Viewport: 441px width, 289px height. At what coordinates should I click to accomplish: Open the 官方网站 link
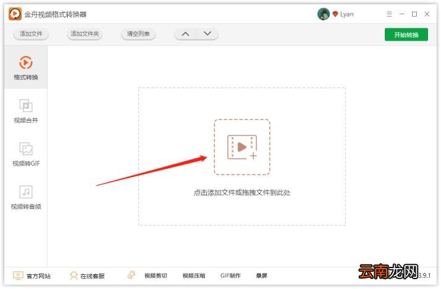tap(38, 276)
